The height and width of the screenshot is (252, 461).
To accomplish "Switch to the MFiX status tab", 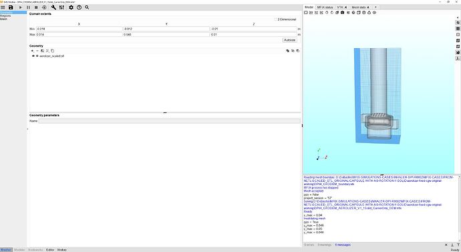I will click(x=325, y=7).
